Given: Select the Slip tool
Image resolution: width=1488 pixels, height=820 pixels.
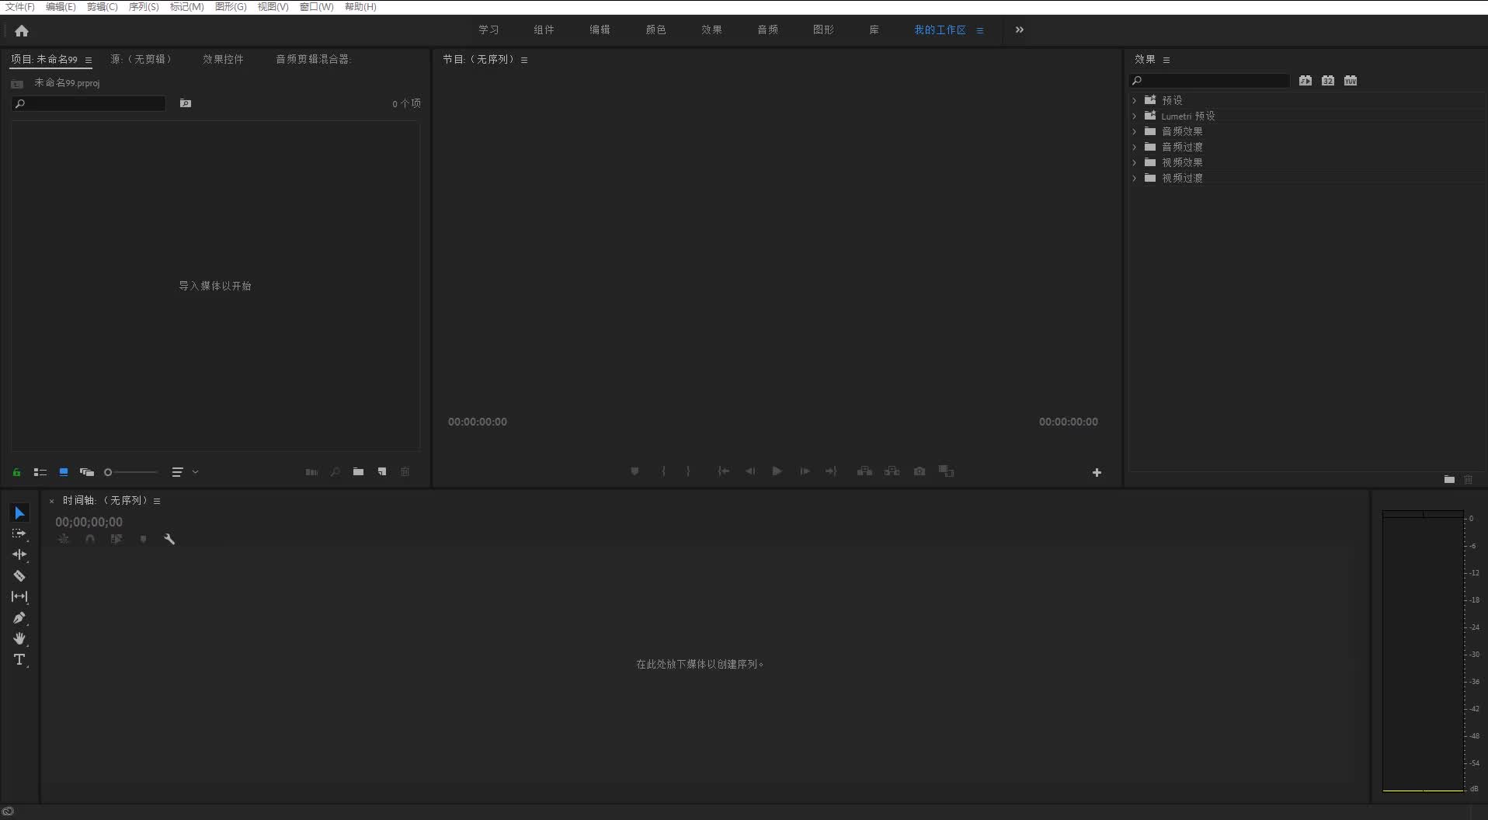Looking at the screenshot, I should click(x=19, y=596).
